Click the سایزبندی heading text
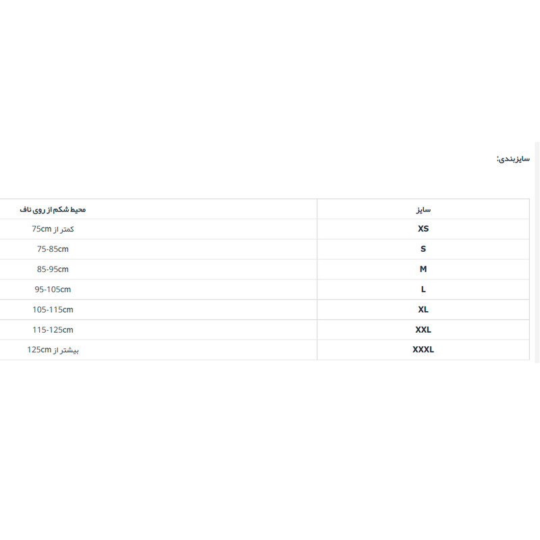This screenshot has height=540, width=540. 513,159
